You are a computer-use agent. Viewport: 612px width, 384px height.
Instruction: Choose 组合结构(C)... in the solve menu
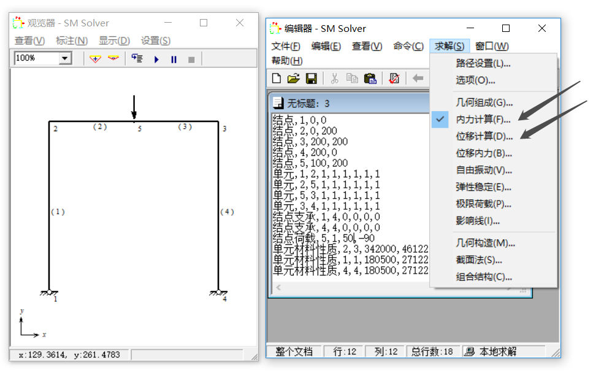(494, 277)
